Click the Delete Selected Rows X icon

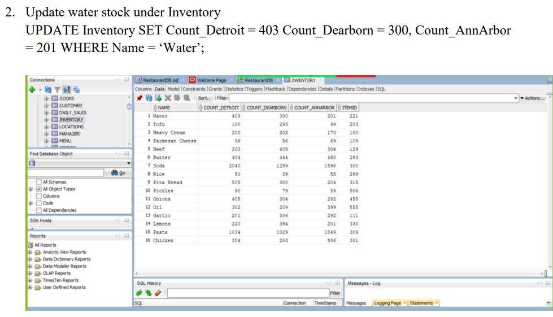click(x=167, y=98)
